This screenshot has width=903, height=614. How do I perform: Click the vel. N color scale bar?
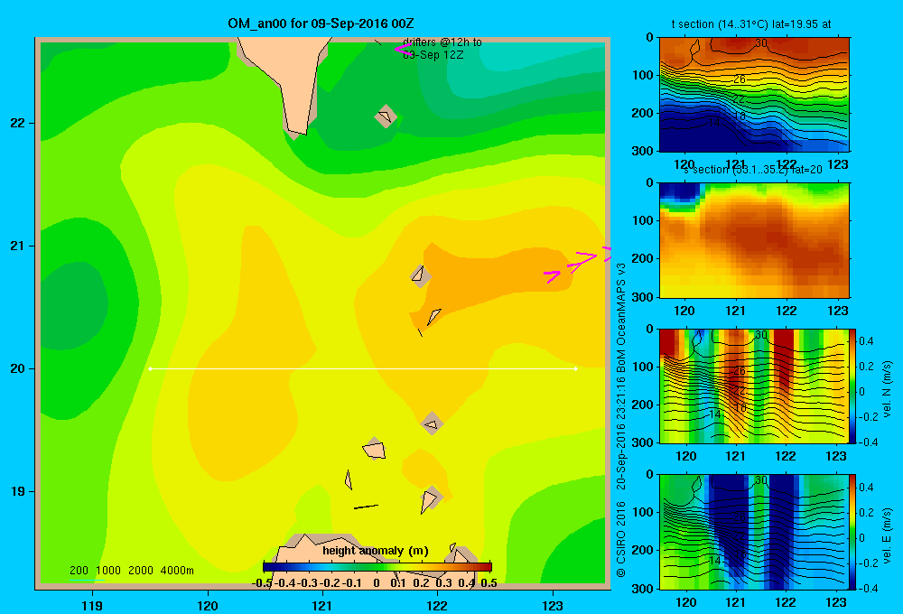click(x=853, y=386)
